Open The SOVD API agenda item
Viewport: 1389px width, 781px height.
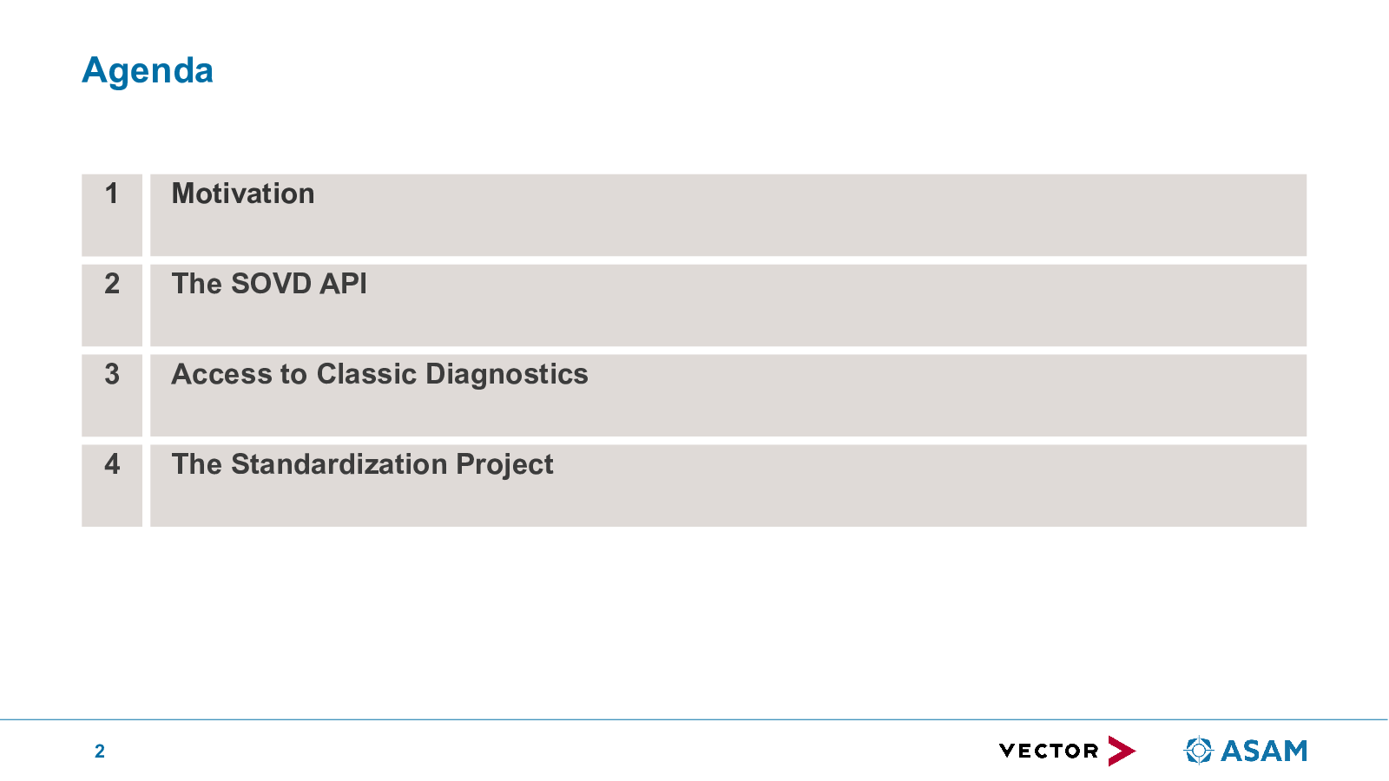[728, 305]
